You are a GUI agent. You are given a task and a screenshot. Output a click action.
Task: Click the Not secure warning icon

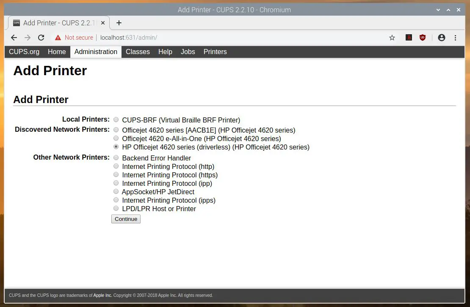click(58, 38)
